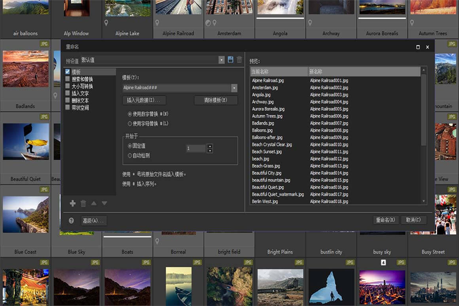The height and width of the screenshot is (306, 459).
Task: Click the 新名称 column header
Action: pos(364,72)
